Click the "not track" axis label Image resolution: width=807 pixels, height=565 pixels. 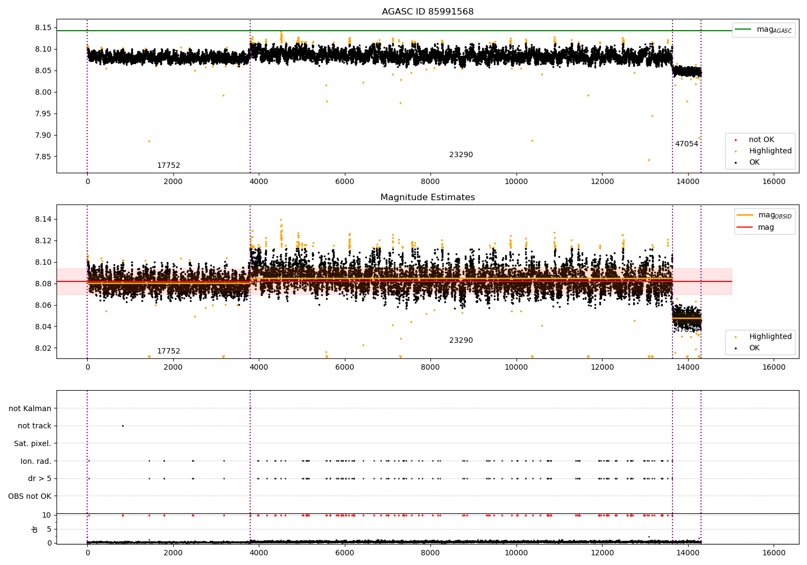tap(34, 426)
